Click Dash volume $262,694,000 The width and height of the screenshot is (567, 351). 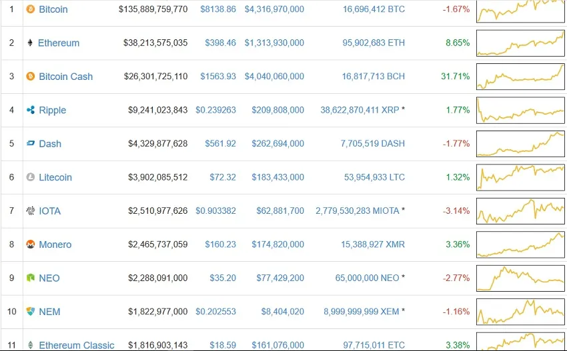tap(277, 143)
